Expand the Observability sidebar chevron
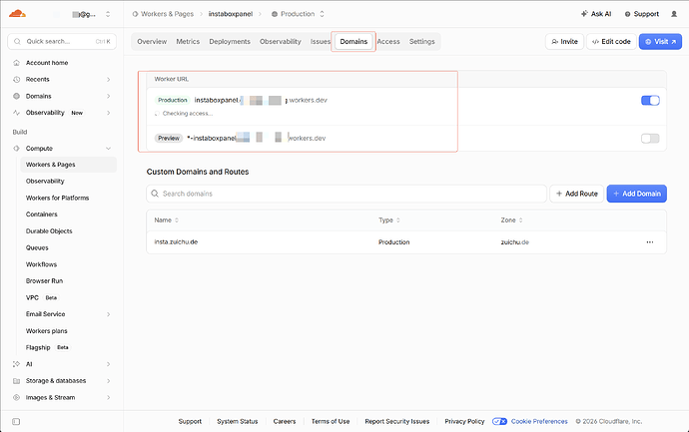This screenshot has width=689, height=432. pos(108,113)
